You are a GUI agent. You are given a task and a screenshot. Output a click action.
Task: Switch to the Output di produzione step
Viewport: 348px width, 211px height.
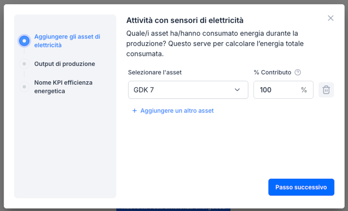[64, 64]
